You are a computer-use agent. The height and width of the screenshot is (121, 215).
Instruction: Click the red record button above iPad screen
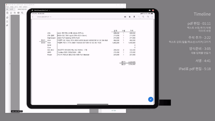(153, 10)
